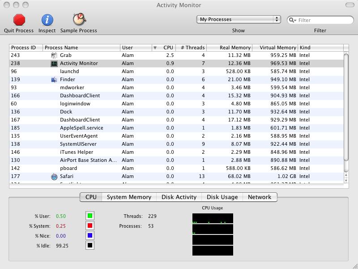Click the blue % Nice color swatch
Screen dimensions: 358x269
pos(90,236)
